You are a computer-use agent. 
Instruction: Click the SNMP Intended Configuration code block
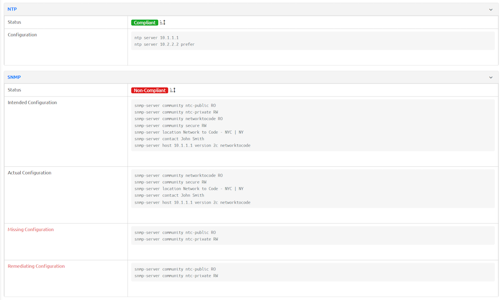313,125
